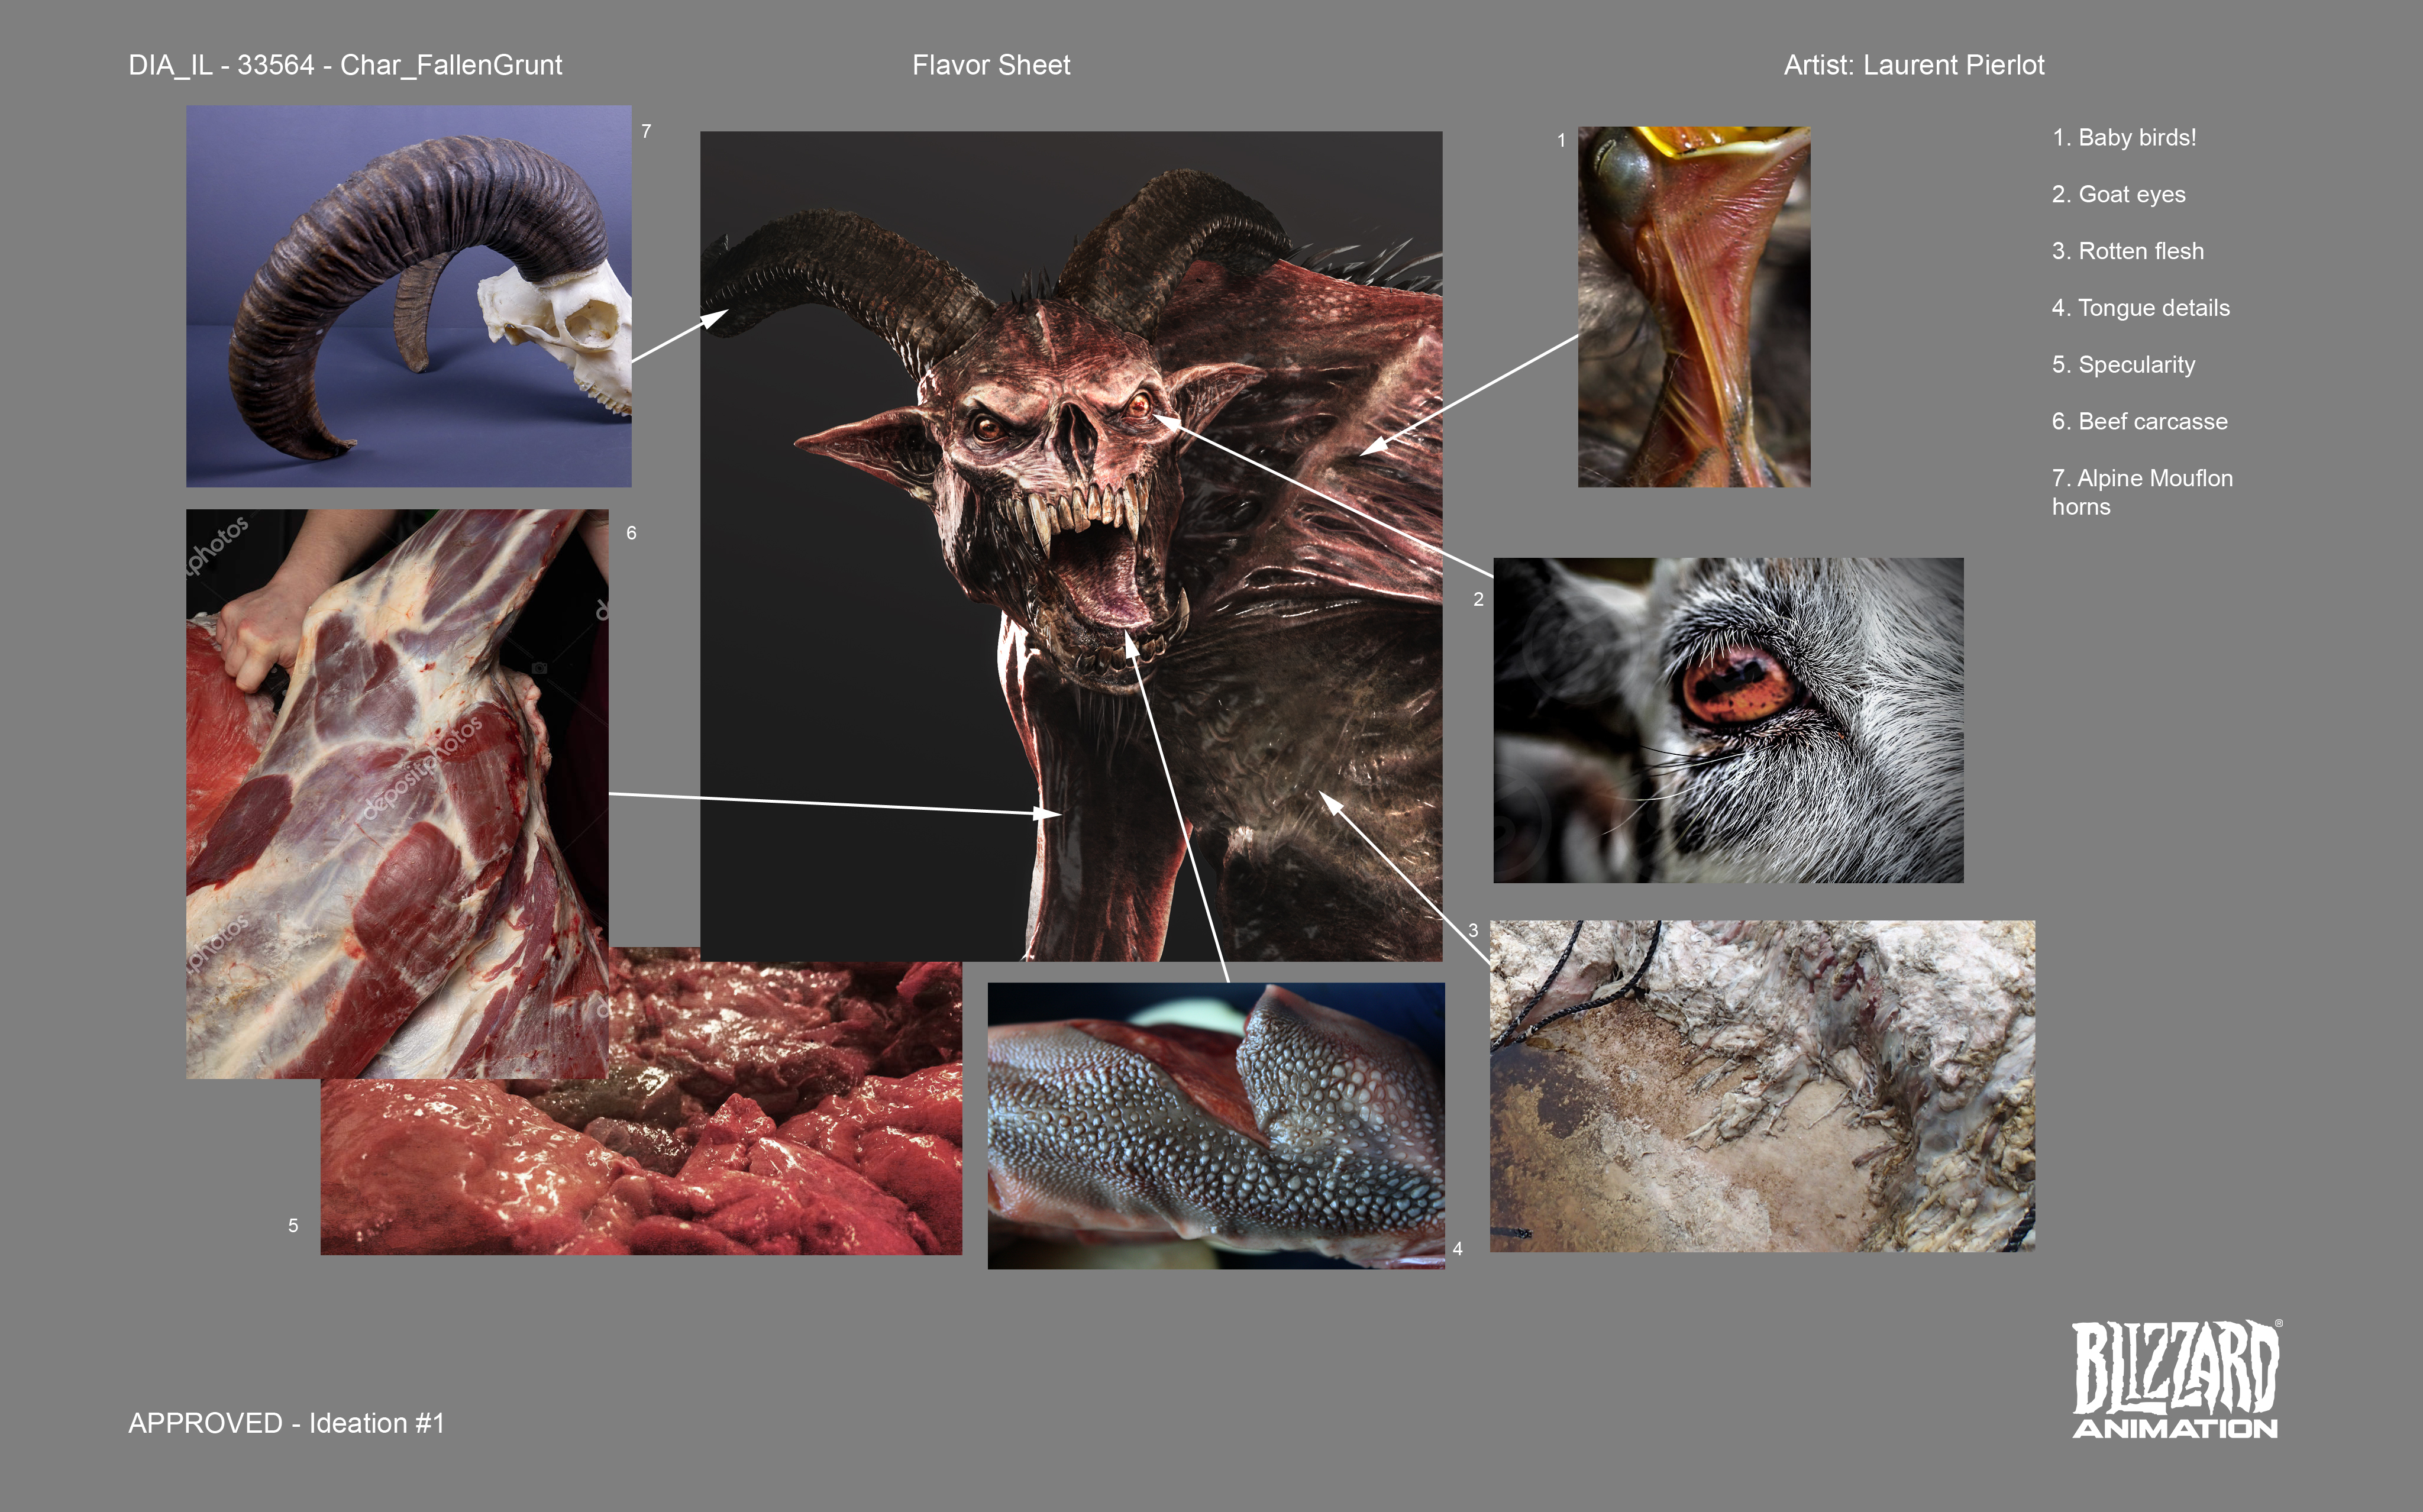
Task: Click the DIA_IL Char_FallenGrunt header text
Action: [x=345, y=65]
